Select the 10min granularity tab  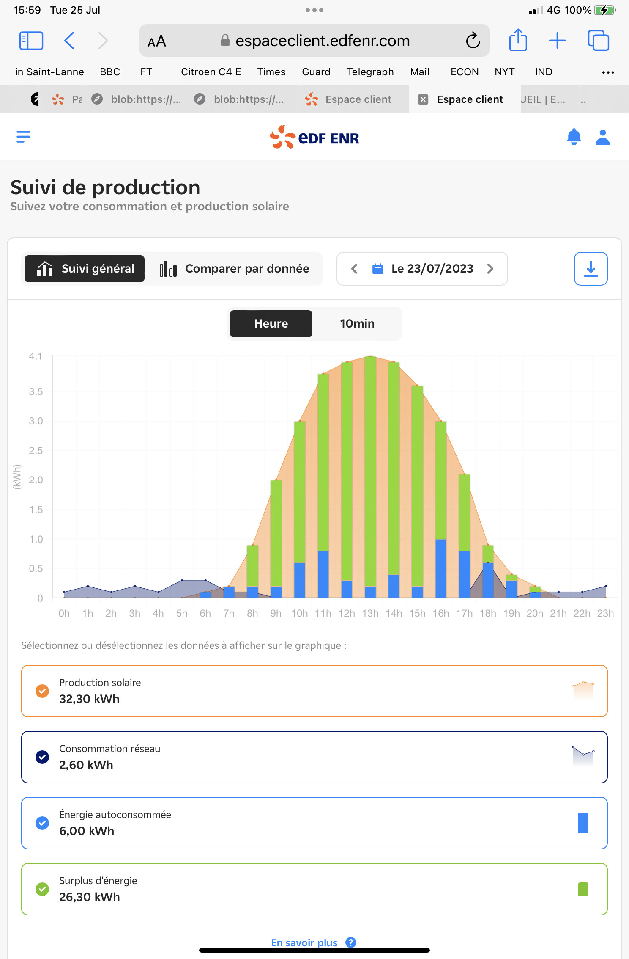click(357, 324)
